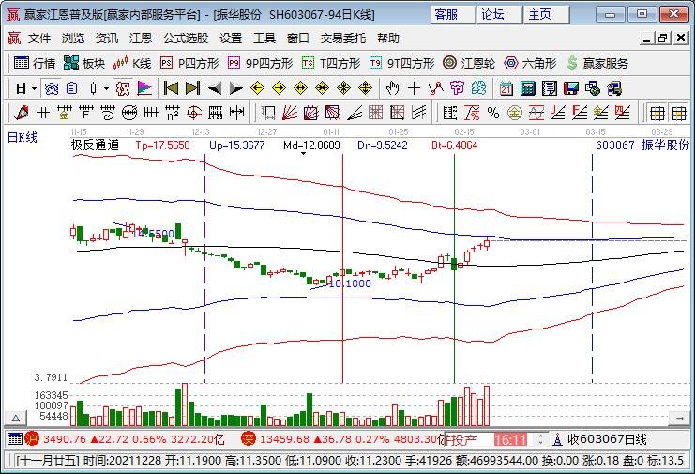This screenshot has width=695, height=474.
Task: Click the time spinner next to 16:11
Action: point(540,440)
